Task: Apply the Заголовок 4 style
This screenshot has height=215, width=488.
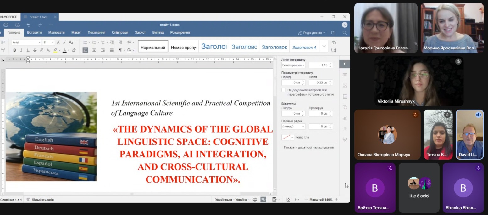Action: pos(304,47)
